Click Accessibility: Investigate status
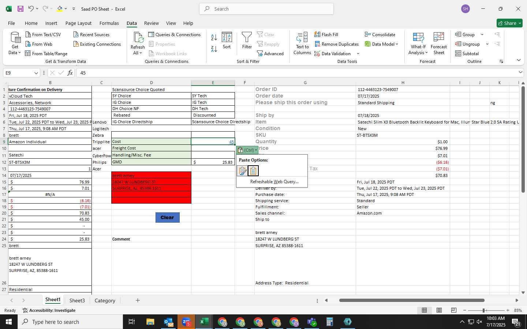Viewport: 527px width, 329px height. [49, 310]
